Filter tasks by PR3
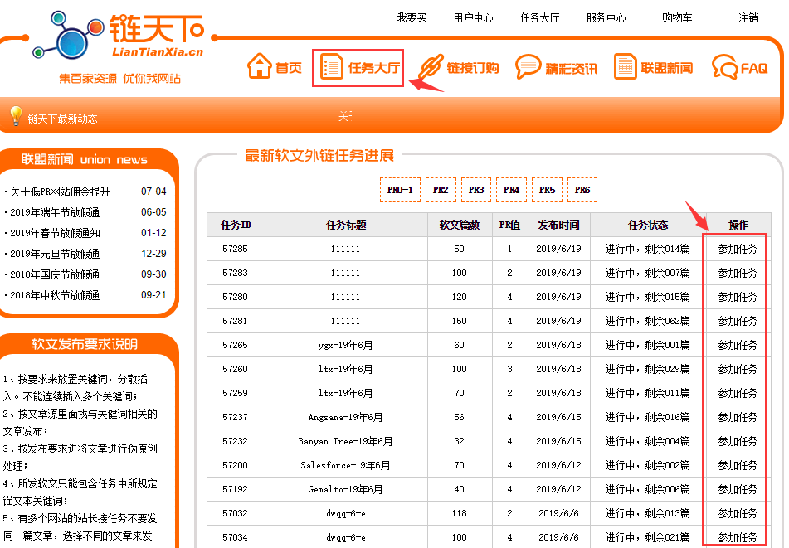The height and width of the screenshot is (548, 789). 476,190
